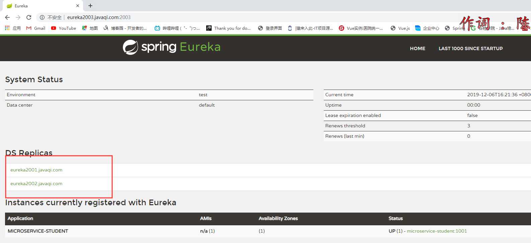Open LAST 1000 SINCE STARTUP page
Screen dimensions: 531x243
470,48
